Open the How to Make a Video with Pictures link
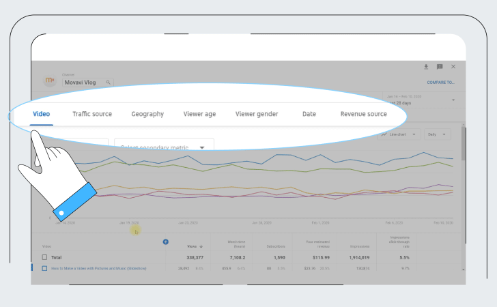Image resolution: width=497 pixels, height=307 pixels. click(99, 268)
